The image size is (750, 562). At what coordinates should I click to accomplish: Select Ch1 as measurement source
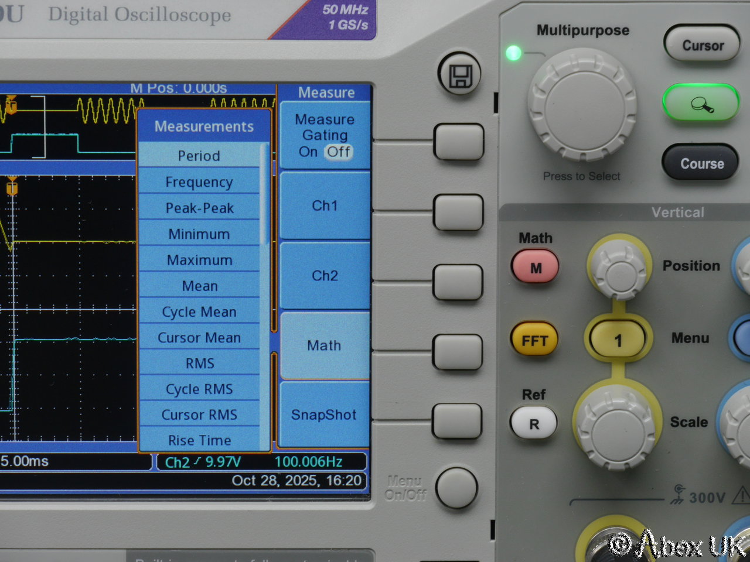pos(325,205)
